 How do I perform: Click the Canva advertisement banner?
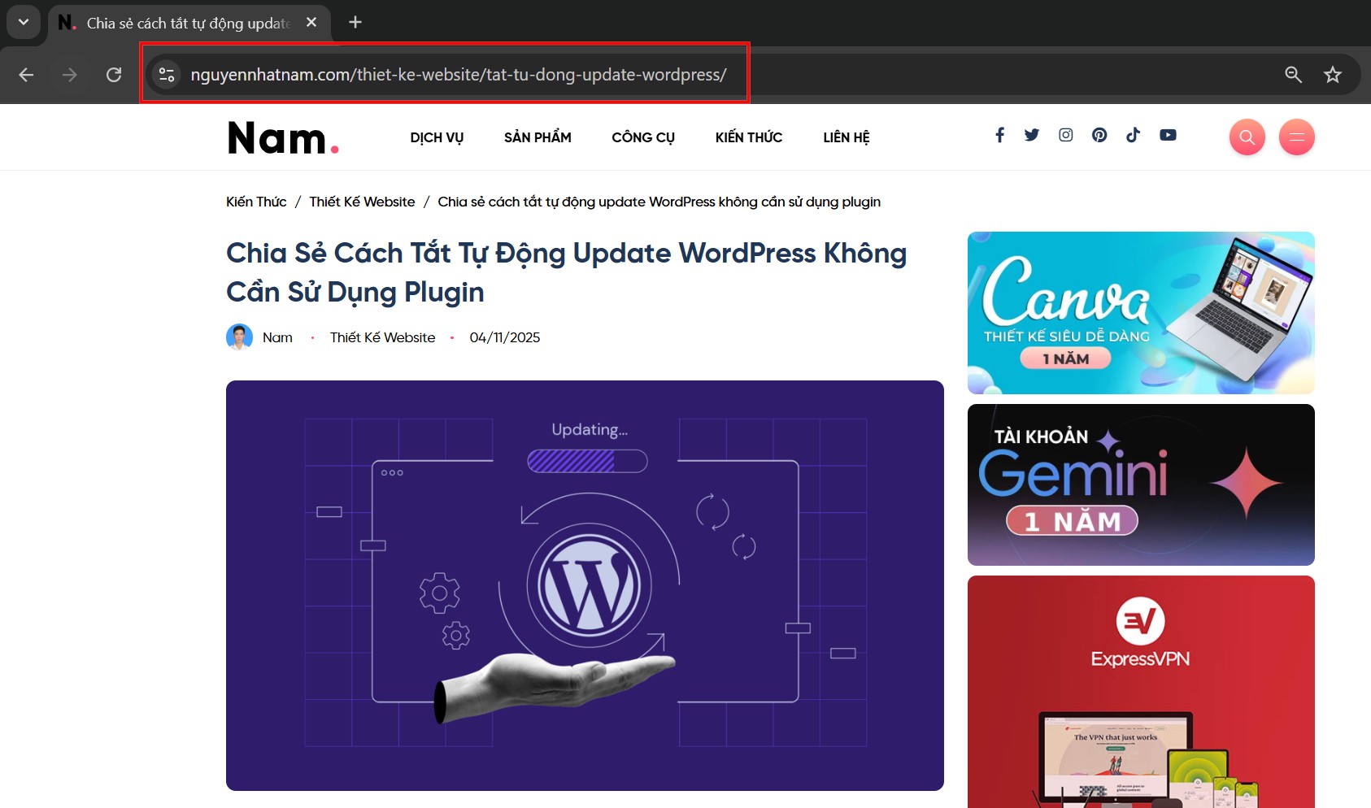click(1140, 312)
